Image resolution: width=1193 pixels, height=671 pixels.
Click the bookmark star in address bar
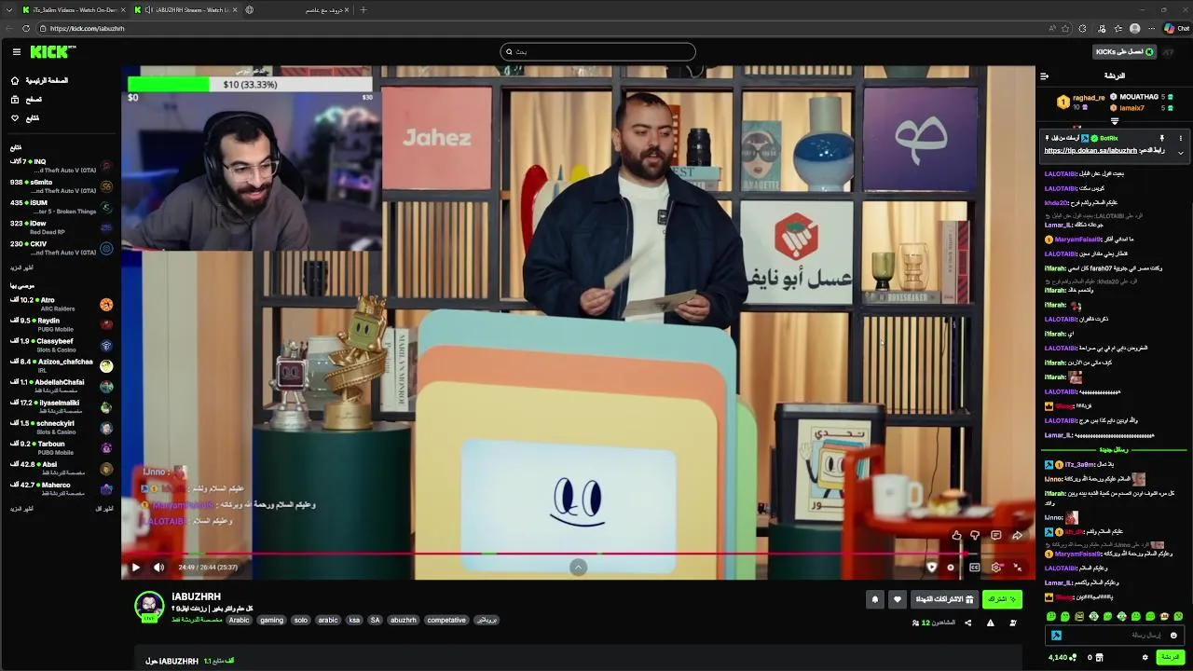[1065, 29]
